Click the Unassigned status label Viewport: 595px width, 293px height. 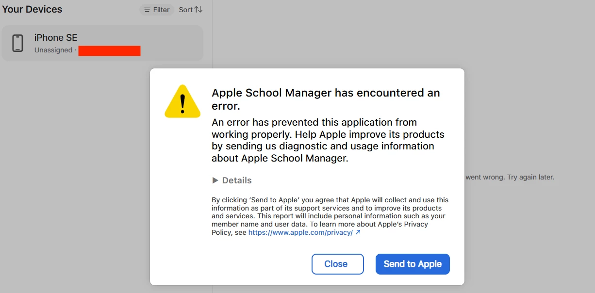53,50
